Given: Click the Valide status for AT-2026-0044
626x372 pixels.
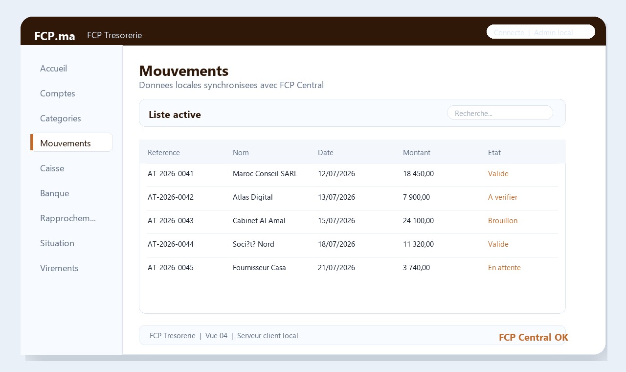Looking at the screenshot, I should tap(498, 244).
